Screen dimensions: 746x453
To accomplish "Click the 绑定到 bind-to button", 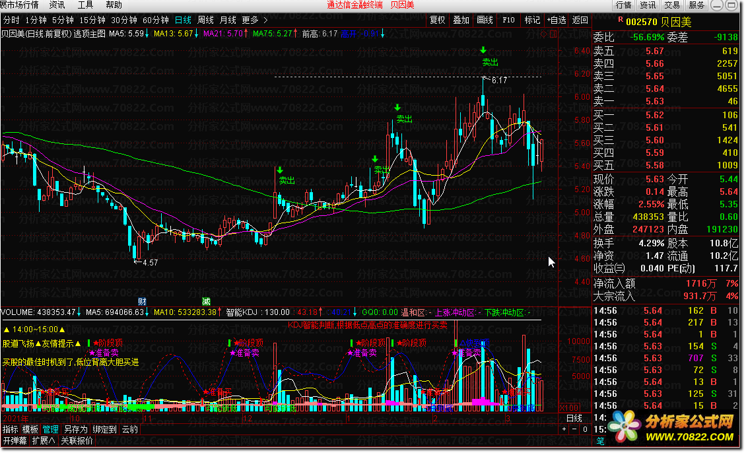I will (x=105, y=430).
